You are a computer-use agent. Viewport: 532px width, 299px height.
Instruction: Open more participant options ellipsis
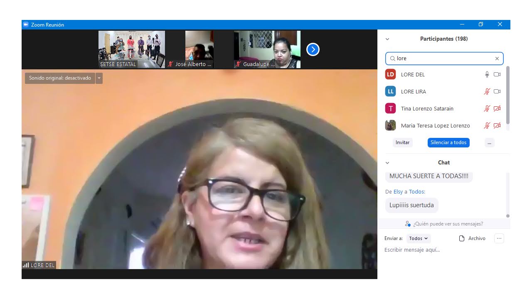pyautogui.click(x=489, y=142)
